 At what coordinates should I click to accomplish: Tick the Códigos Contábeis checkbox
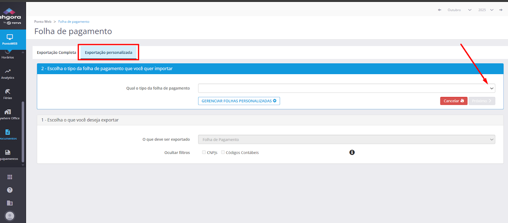(223, 152)
